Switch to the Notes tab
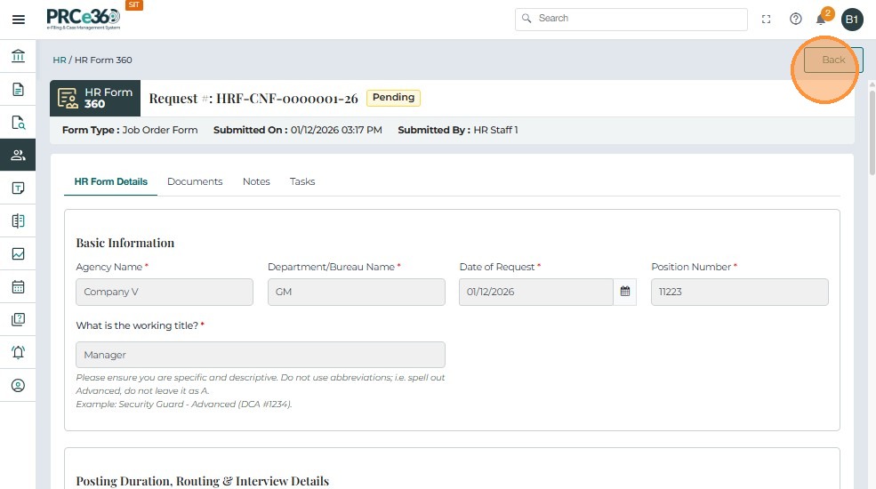The height and width of the screenshot is (489, 876). point(256,181)
